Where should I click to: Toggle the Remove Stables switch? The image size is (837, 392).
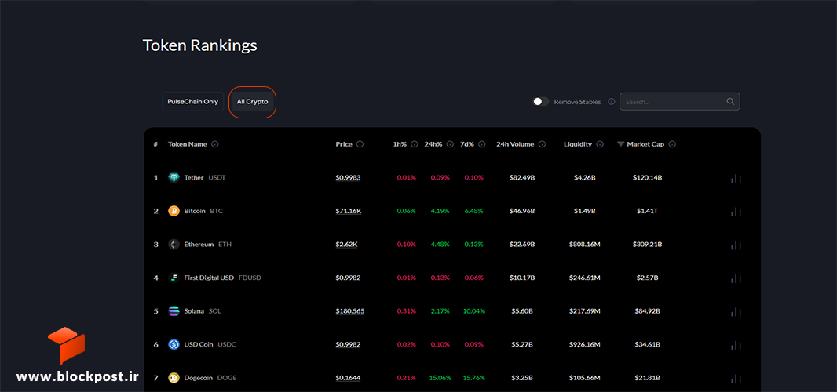coord(541,101)
